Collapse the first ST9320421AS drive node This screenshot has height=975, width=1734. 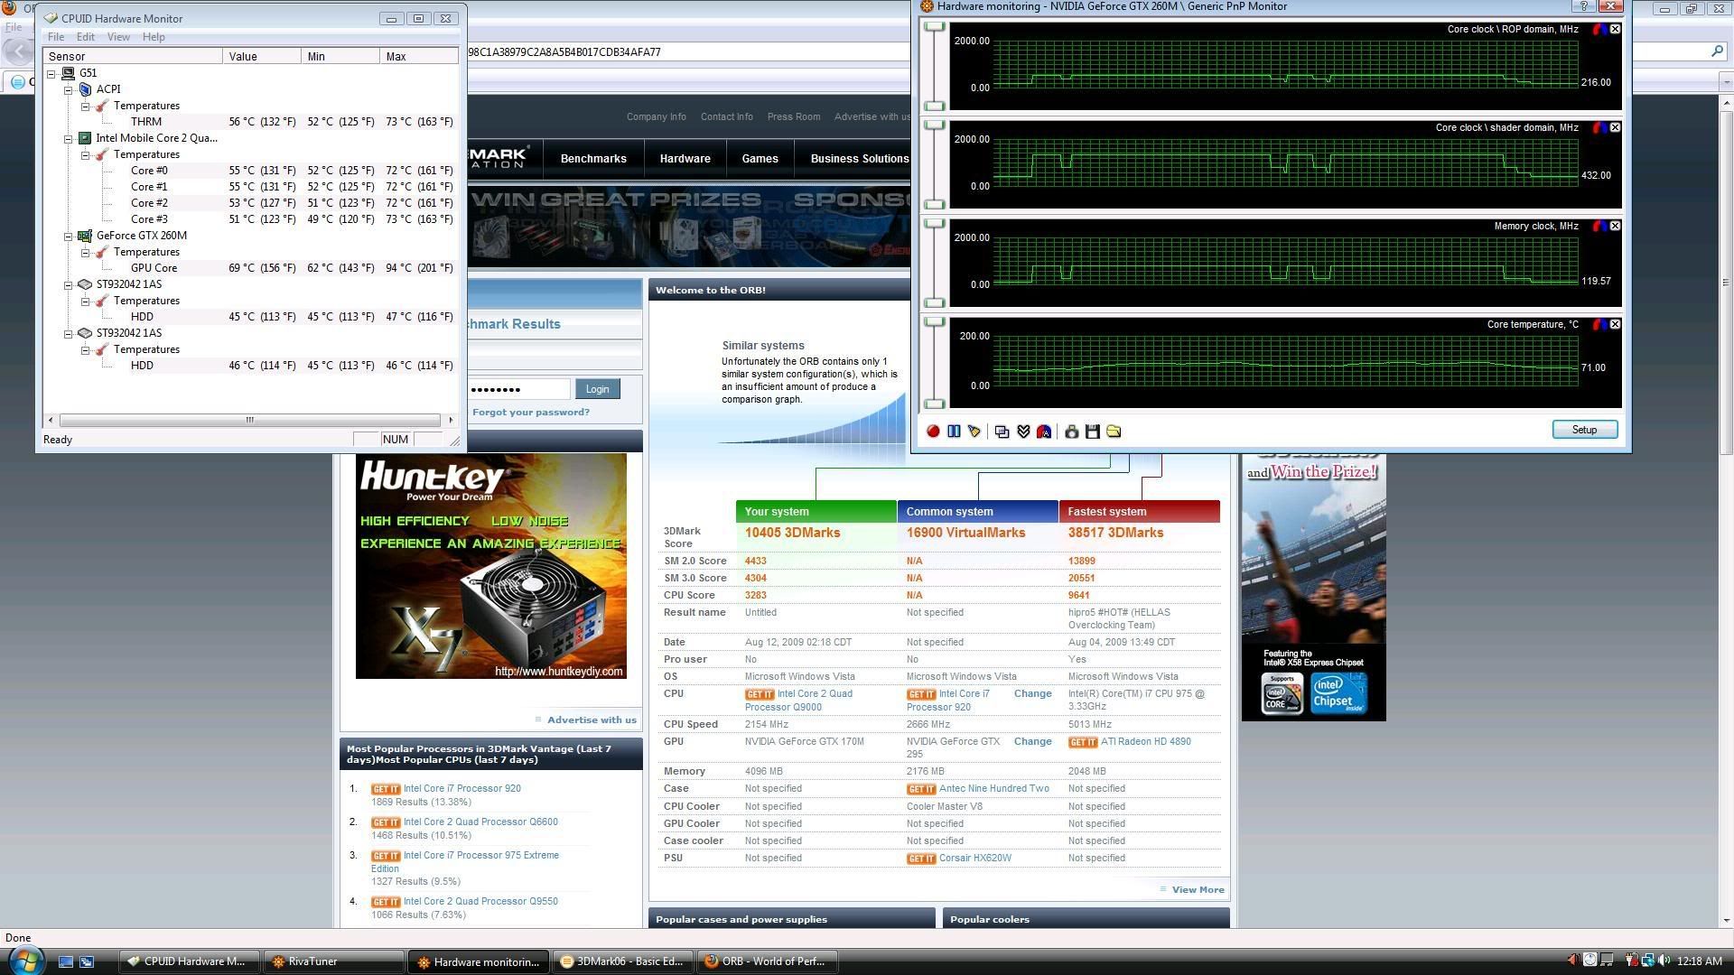pyautogui.click(x=68, y=284)
